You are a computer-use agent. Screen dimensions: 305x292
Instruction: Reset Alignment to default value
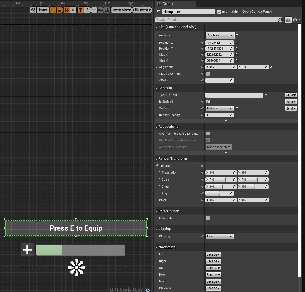coord(270,67)
